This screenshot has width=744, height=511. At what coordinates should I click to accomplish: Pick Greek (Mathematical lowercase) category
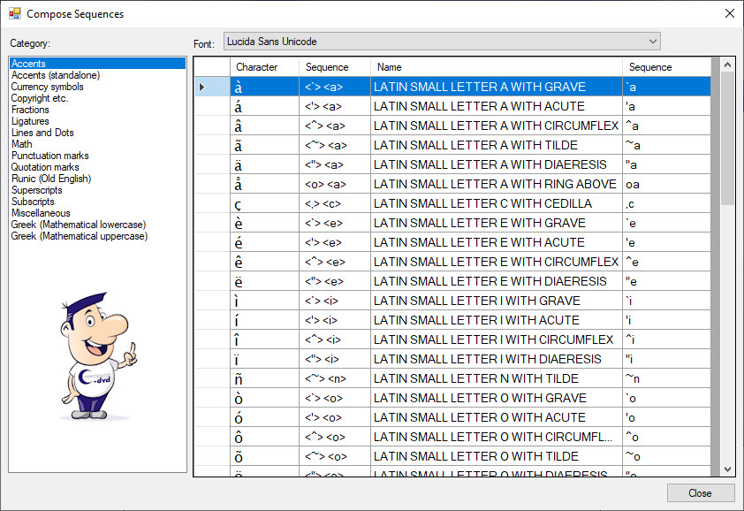click(79, 225)
